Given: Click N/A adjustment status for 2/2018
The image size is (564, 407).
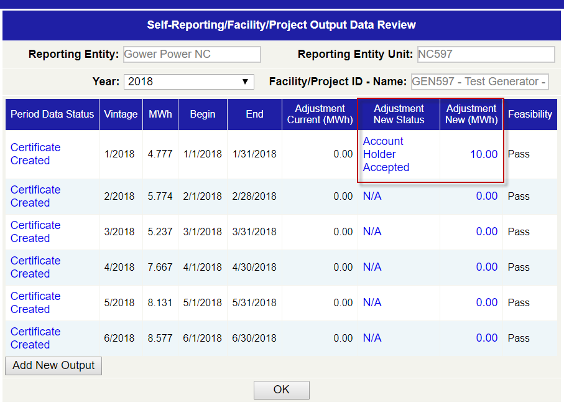Looking at the screenshot, I should 372,196.
